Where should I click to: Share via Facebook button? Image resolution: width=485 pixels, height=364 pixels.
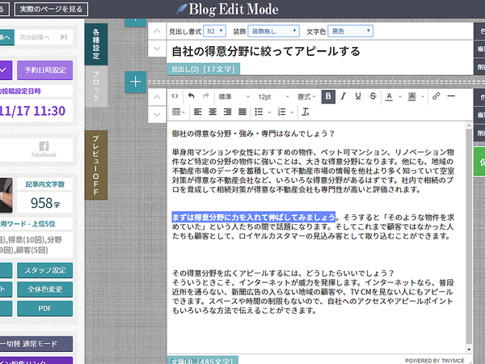coord(44,150)
